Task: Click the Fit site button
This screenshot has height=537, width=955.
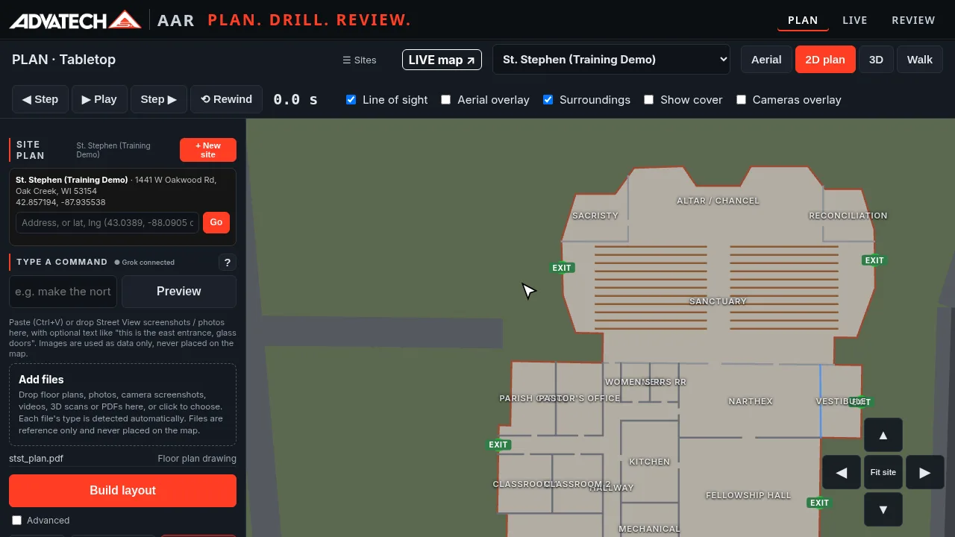Action: pyautogui.click(x=883, y=472)
